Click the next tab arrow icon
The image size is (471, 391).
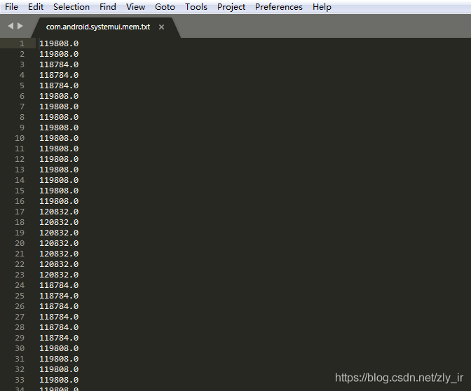[x=20, y=26]
